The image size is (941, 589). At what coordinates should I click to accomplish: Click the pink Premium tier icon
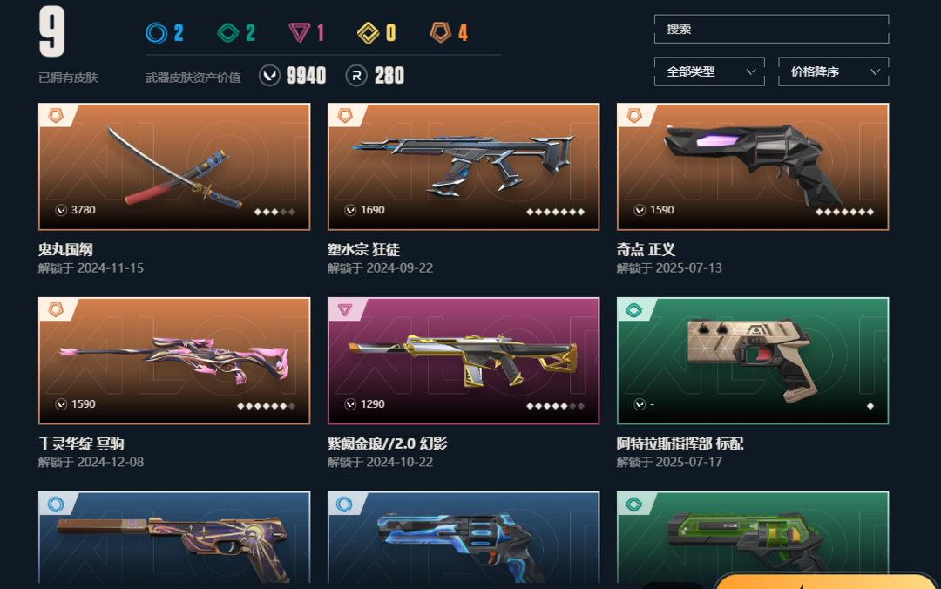299,32
